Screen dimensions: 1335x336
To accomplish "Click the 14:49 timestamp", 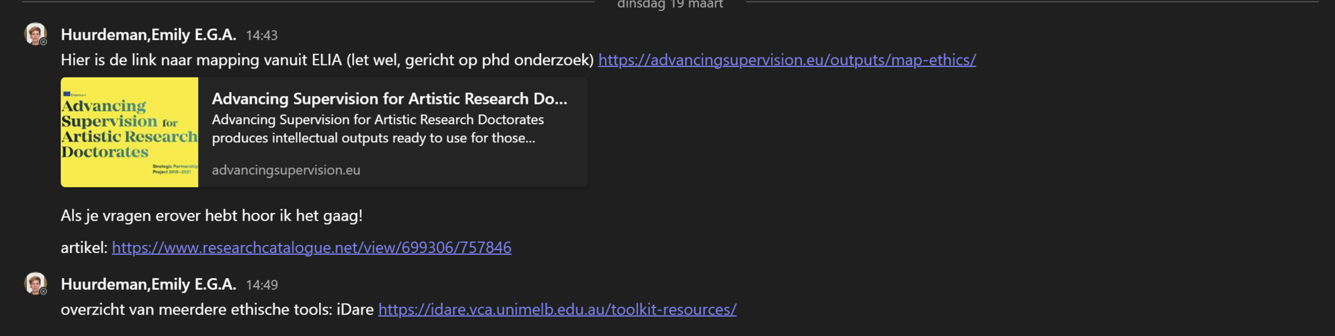I will tap(262, 285).
